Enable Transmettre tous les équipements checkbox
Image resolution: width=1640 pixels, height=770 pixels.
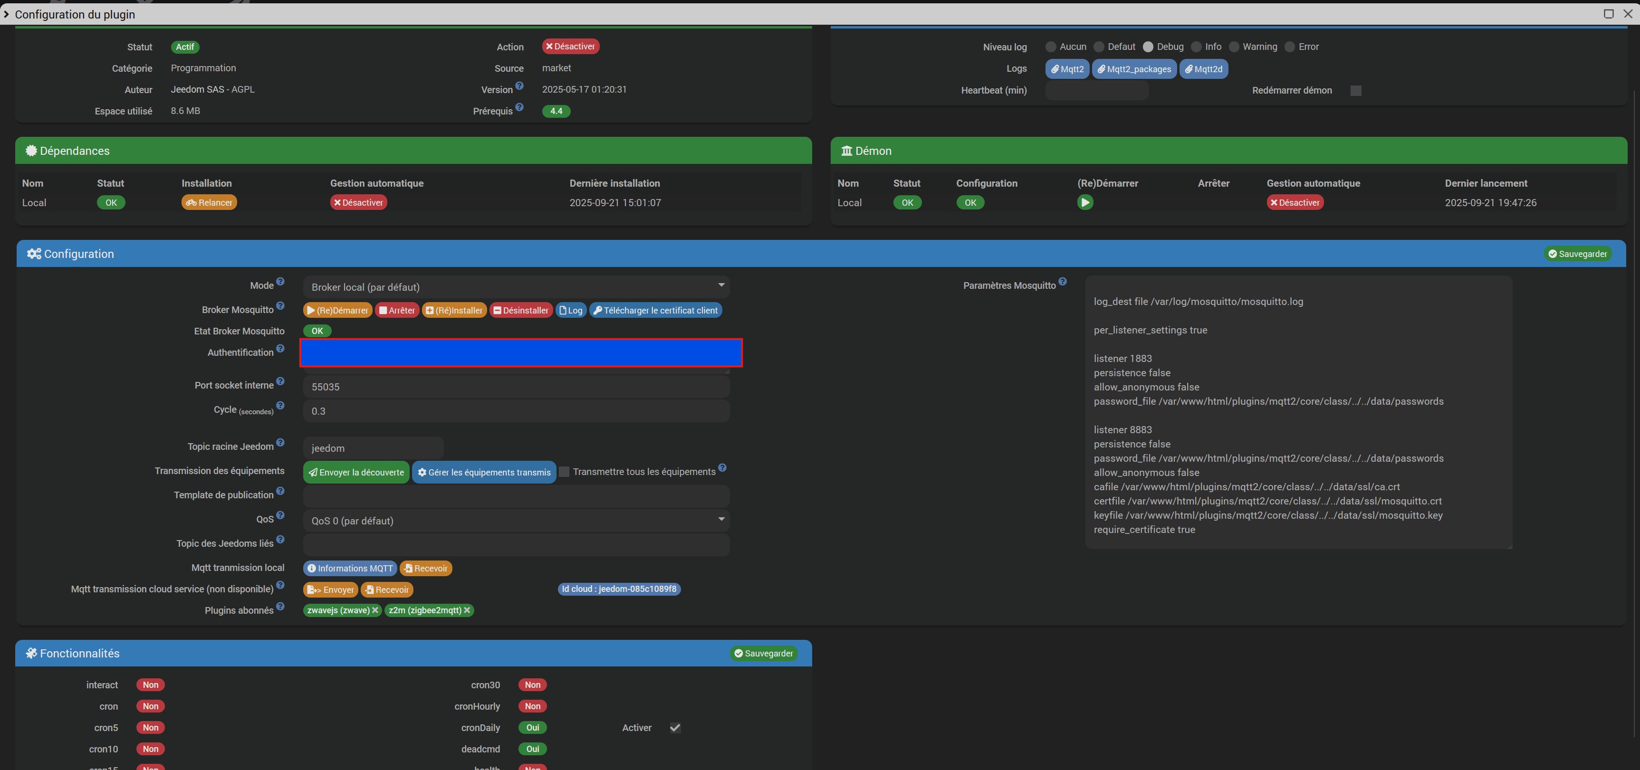click(x=564, y=472)
